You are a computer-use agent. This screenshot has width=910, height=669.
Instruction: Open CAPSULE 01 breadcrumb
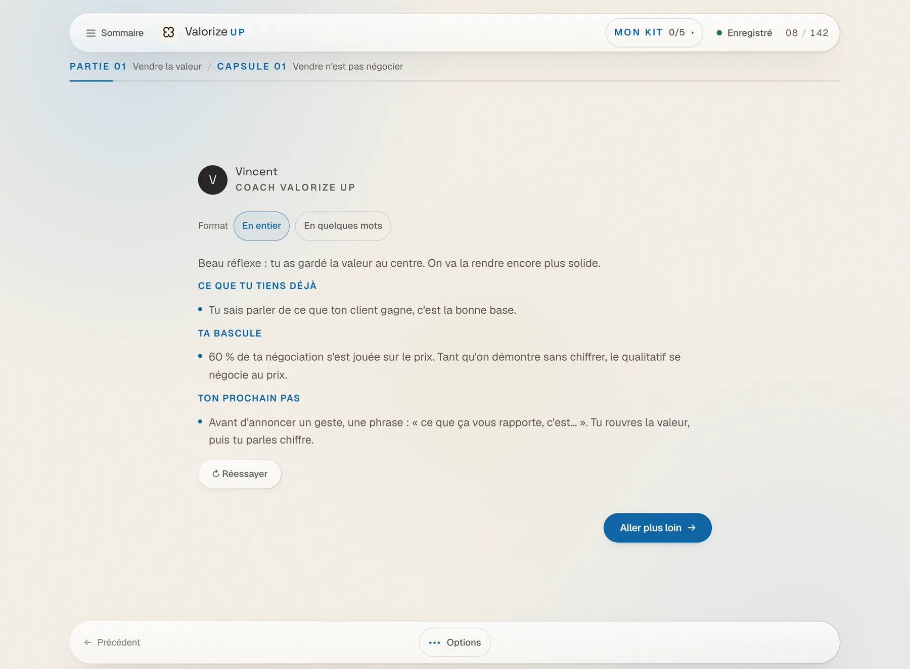tap(252, 66)
